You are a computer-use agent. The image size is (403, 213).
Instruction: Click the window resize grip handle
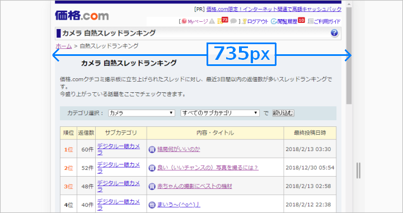359,171
